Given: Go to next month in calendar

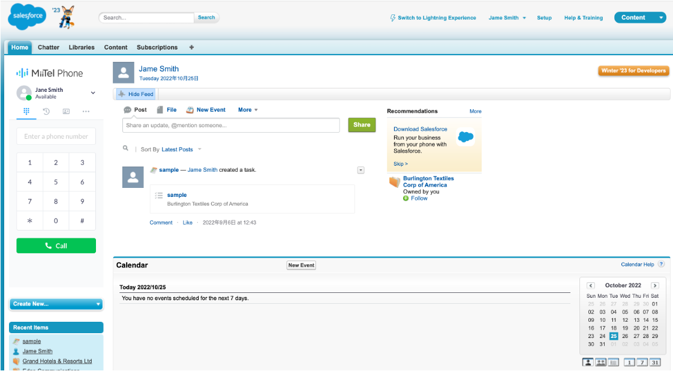Looking at the screenshot, I should click(x=654, y=286).
